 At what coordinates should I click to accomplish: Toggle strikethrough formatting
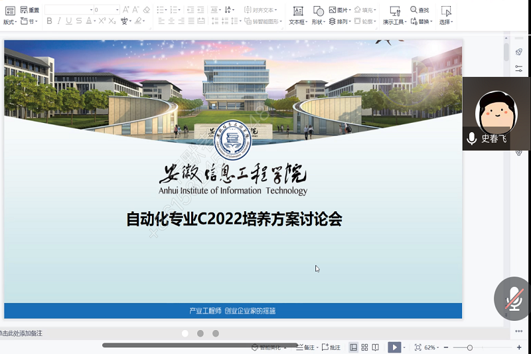pyautogui.click(x=79, y=21)
